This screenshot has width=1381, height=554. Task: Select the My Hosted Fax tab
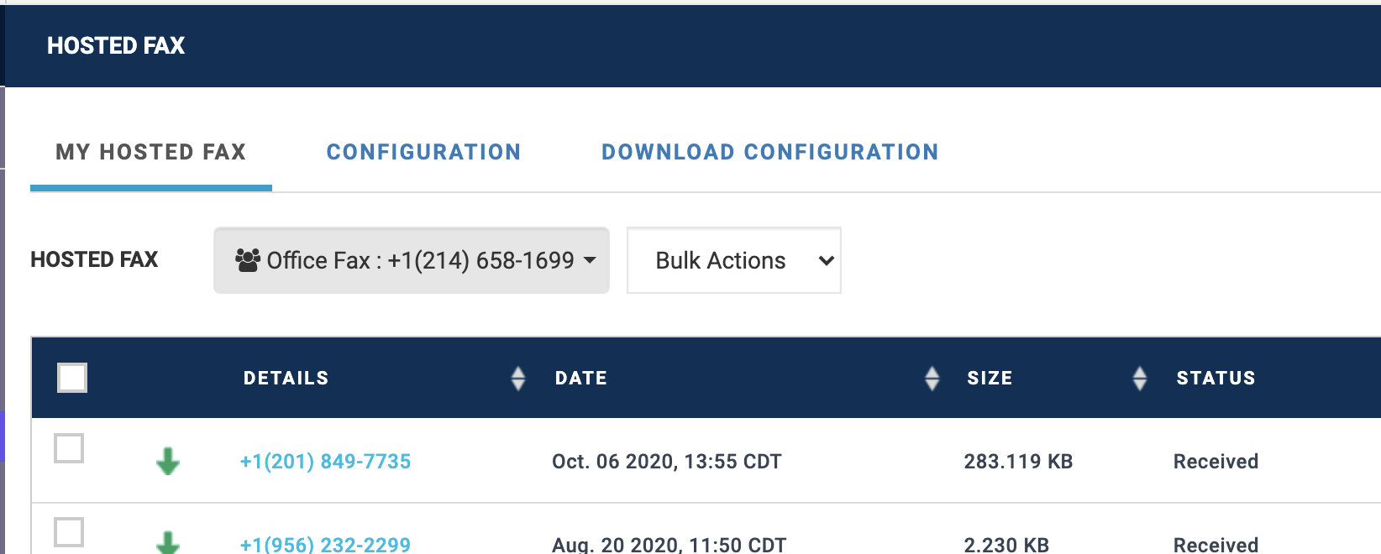coord(151,152)
